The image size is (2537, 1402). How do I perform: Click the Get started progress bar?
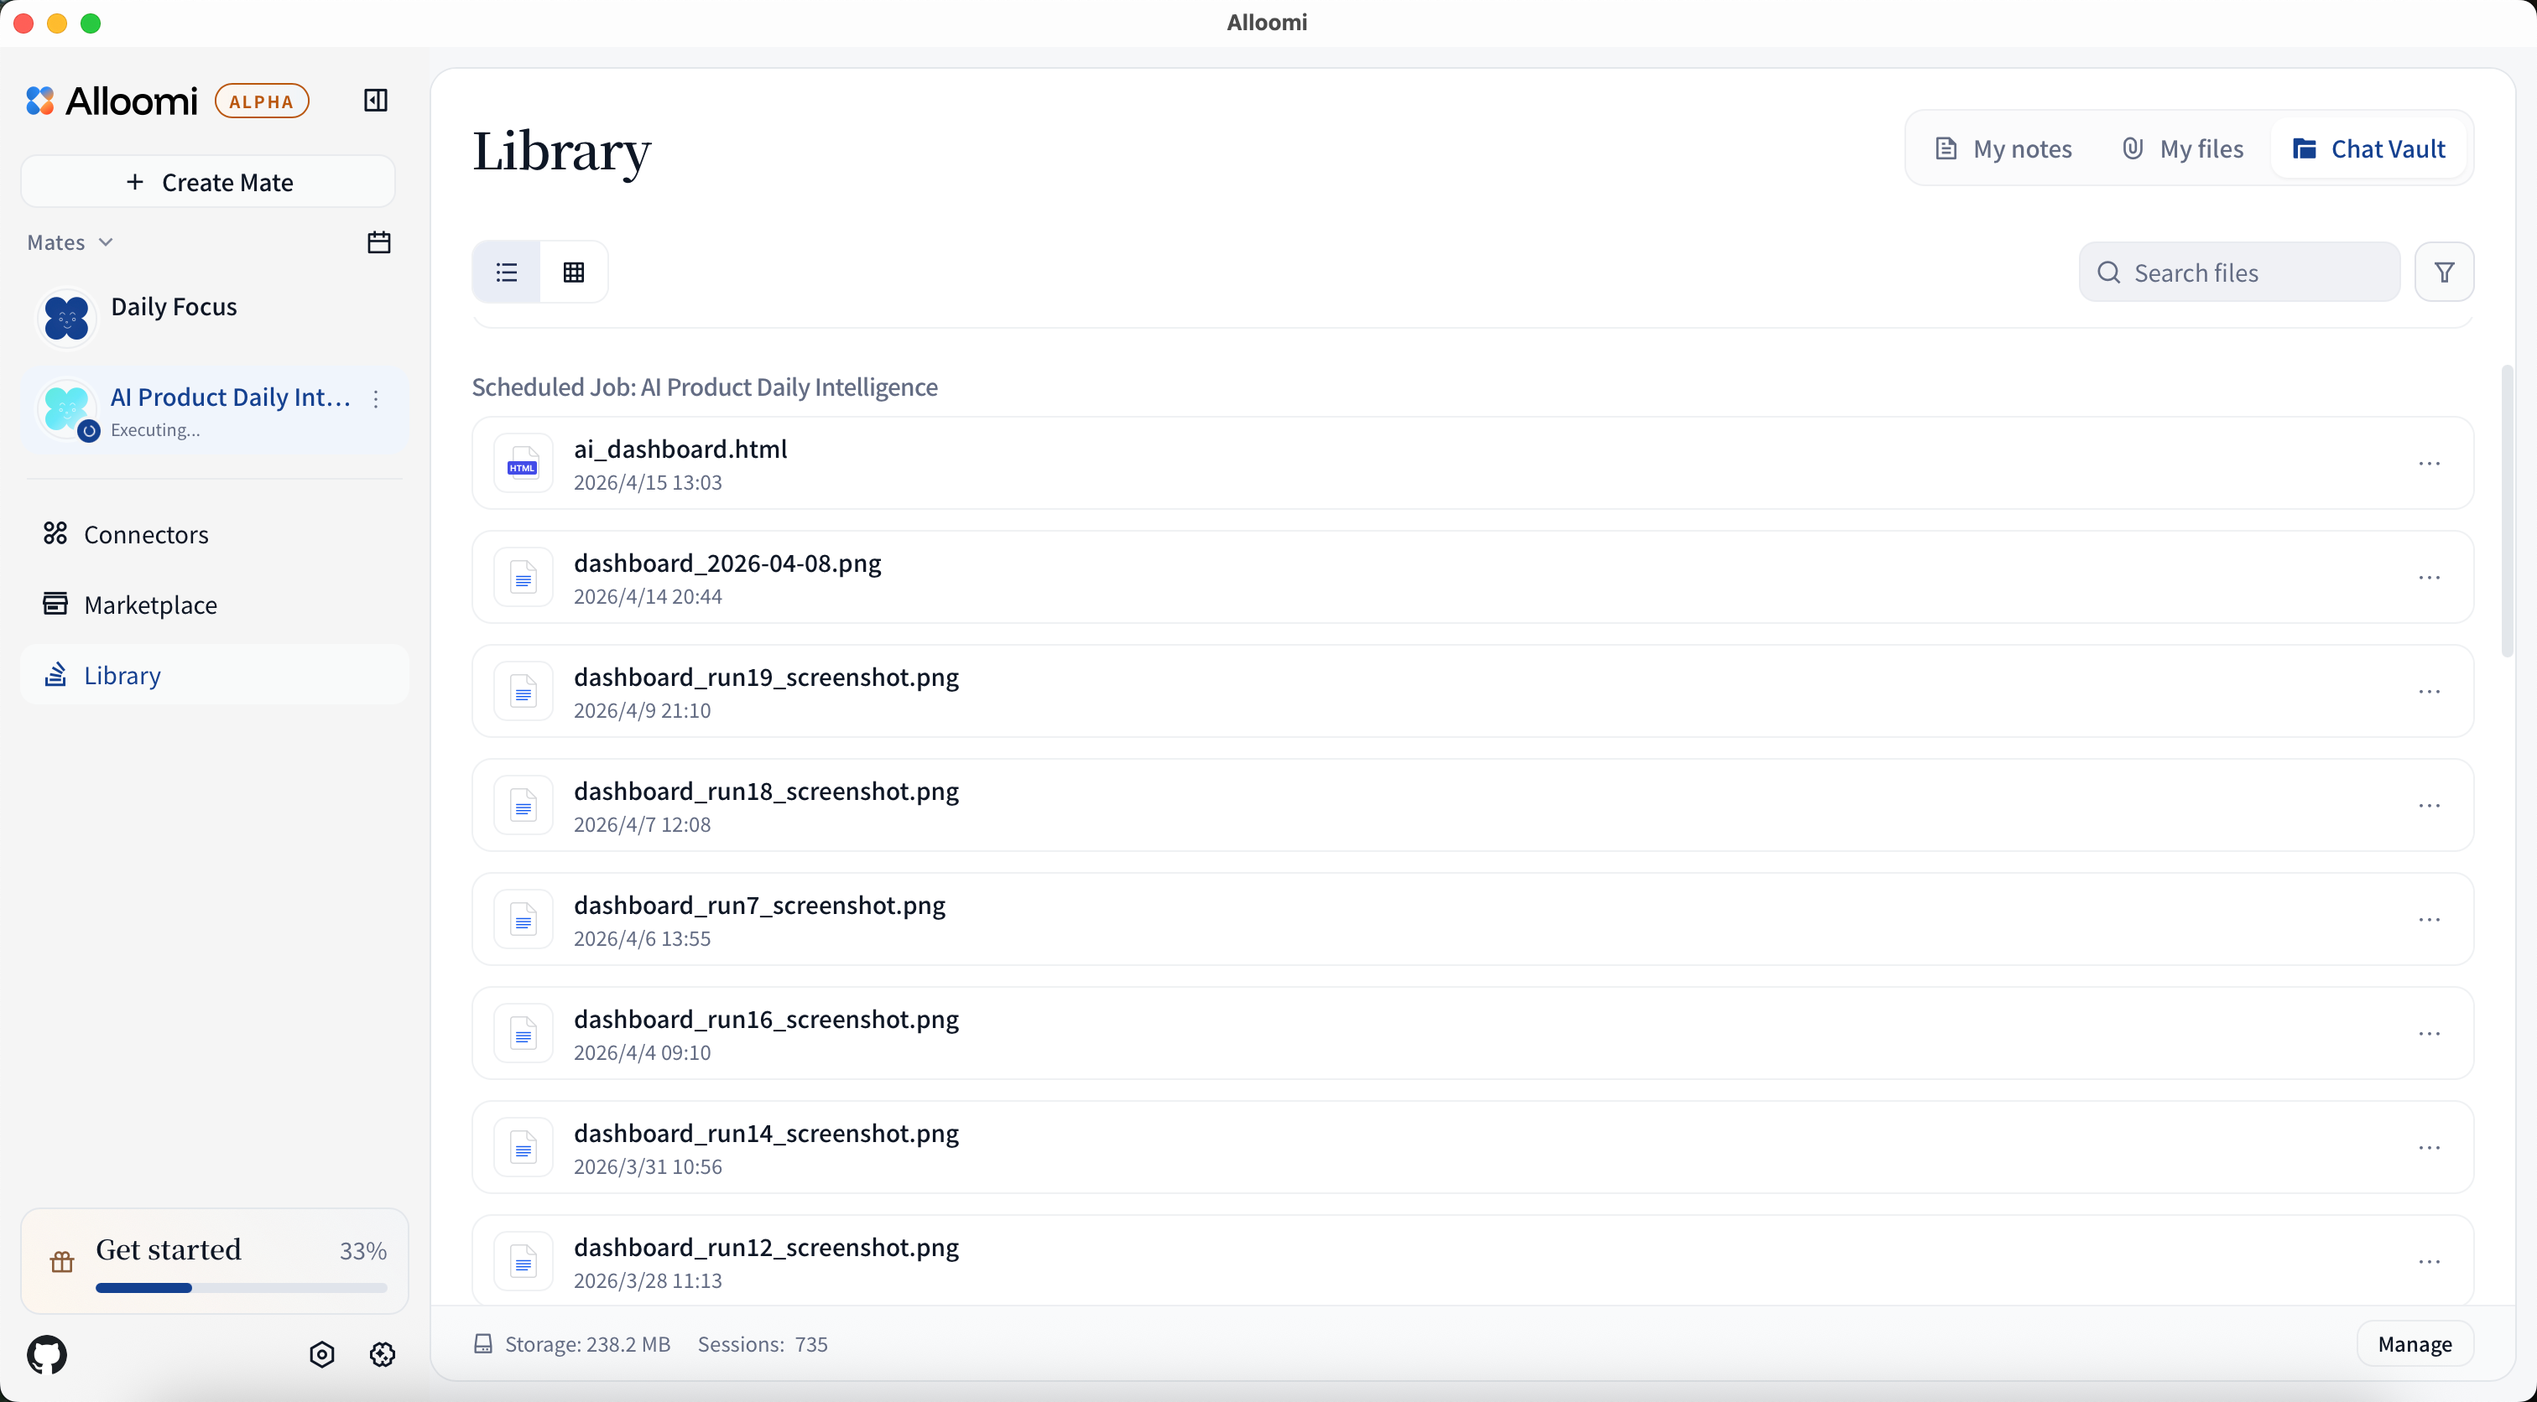pos(242,1287)
